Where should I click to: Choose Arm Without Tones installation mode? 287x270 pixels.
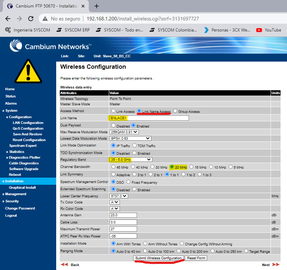coord(145,244)
